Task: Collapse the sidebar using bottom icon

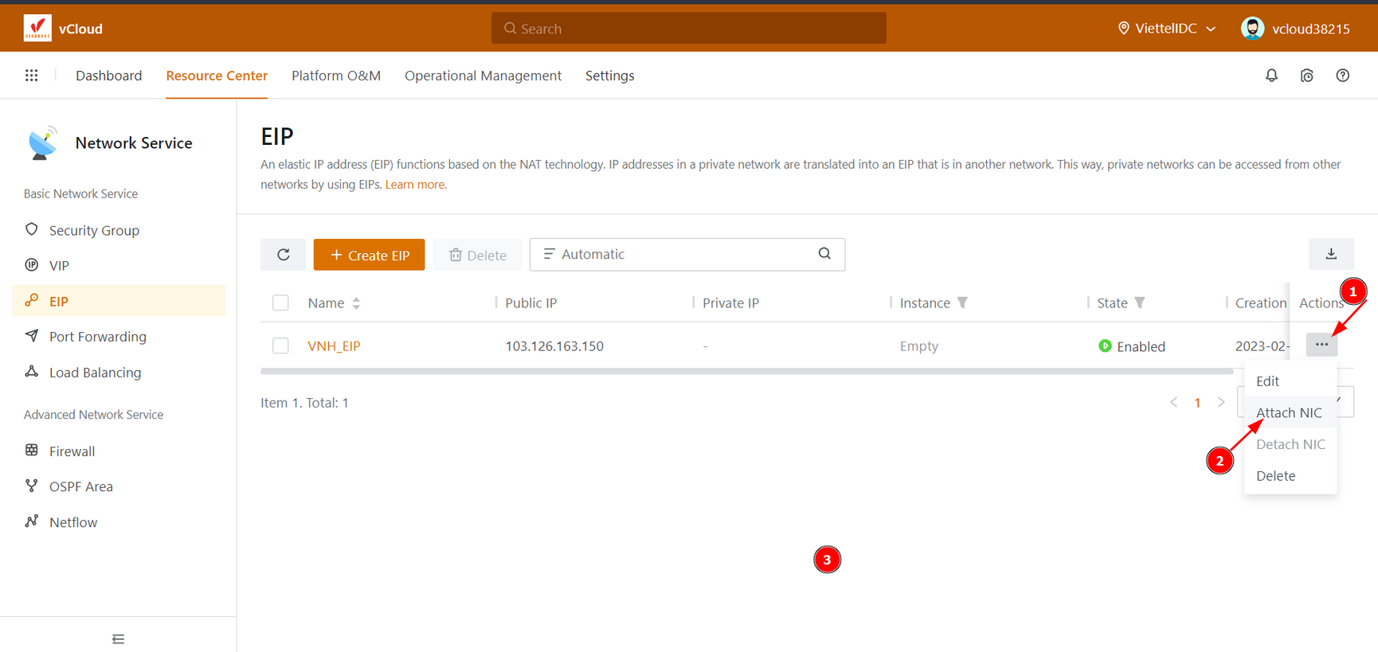Action: pos(118,638)
